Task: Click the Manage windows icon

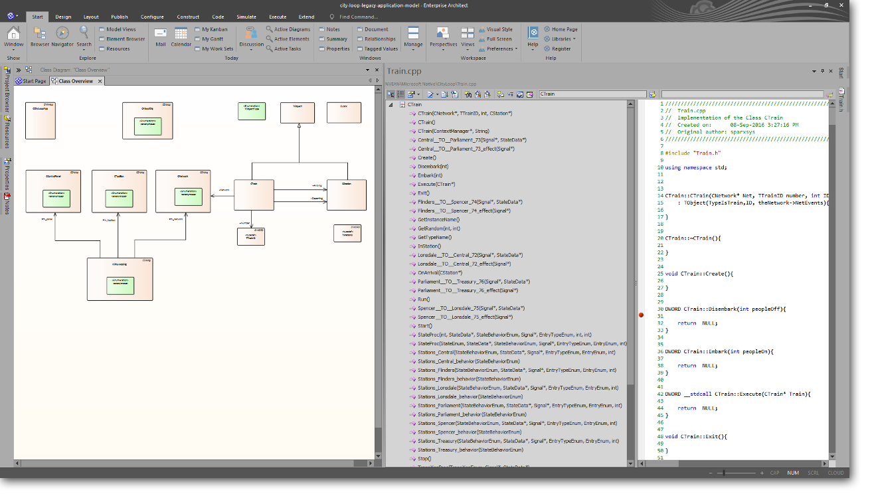Action: 413,36
